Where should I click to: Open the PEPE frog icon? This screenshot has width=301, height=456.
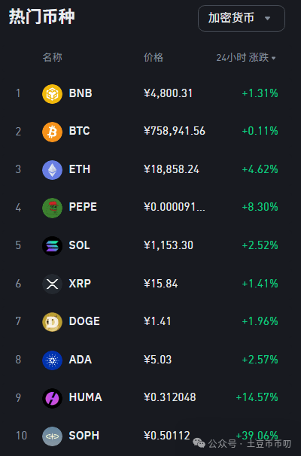coord(53,208)
